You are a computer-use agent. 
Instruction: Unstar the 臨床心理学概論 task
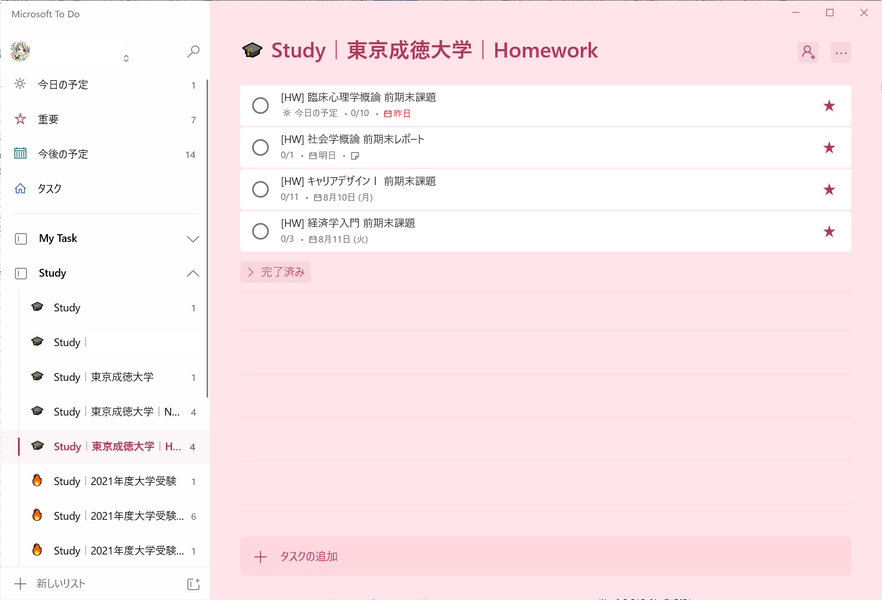pos(829,106)
